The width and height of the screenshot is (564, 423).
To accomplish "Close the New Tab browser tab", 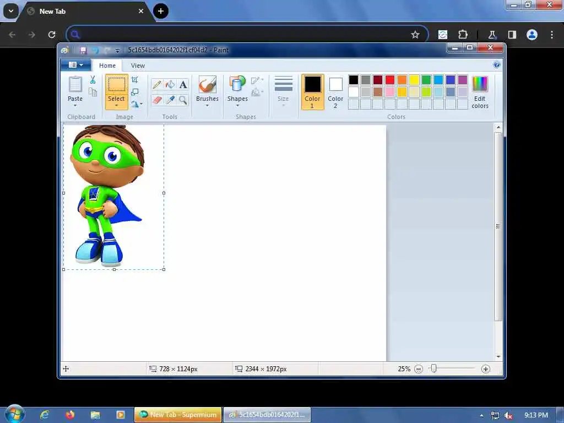I will [x=141, y=11].
